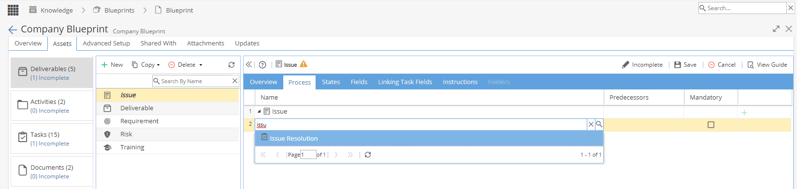Viewport: 797px width, 189px height.
Task: Click the warning triangle next to Issue
Action: 304,64
